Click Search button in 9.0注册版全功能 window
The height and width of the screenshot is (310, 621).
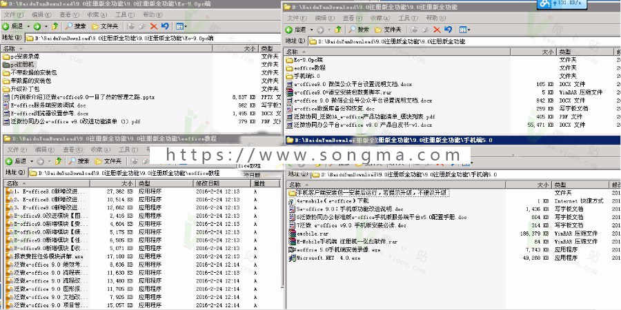coord(358,30)
